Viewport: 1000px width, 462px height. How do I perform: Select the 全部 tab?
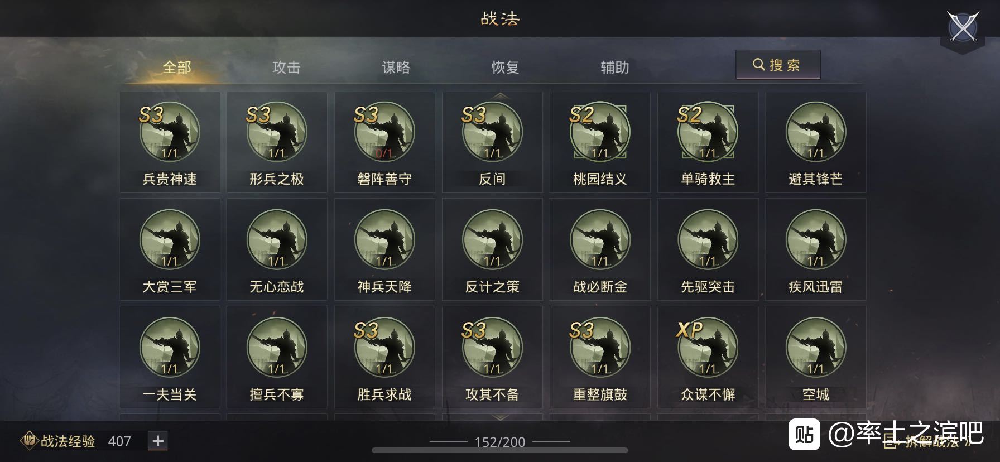pyautogui.click(x=177, y=68)
